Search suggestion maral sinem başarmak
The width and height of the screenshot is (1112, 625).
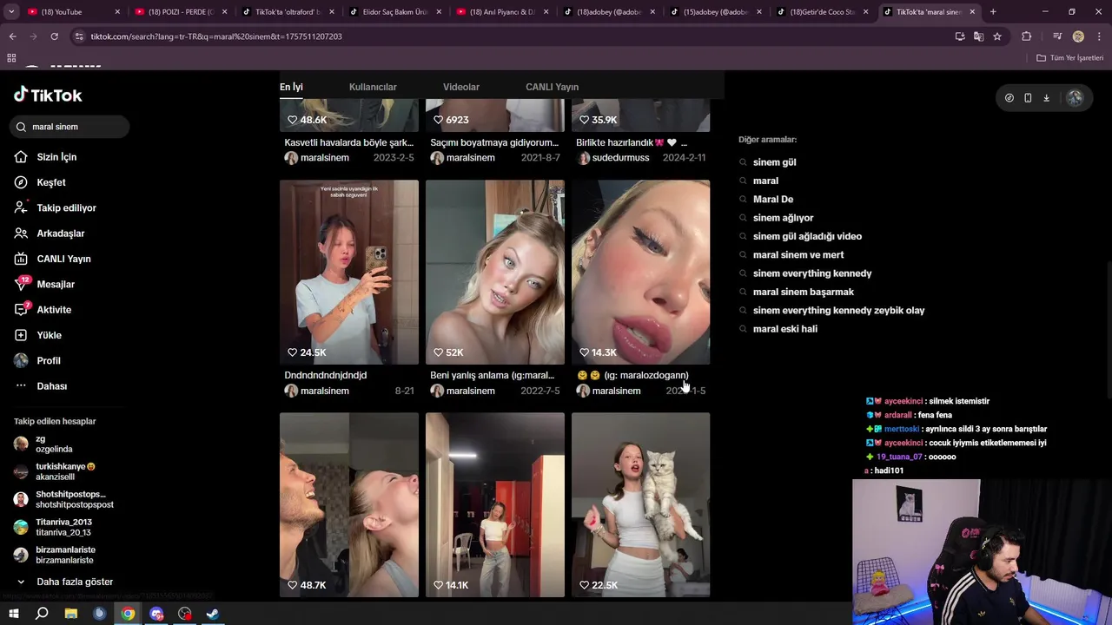[803, 292]
